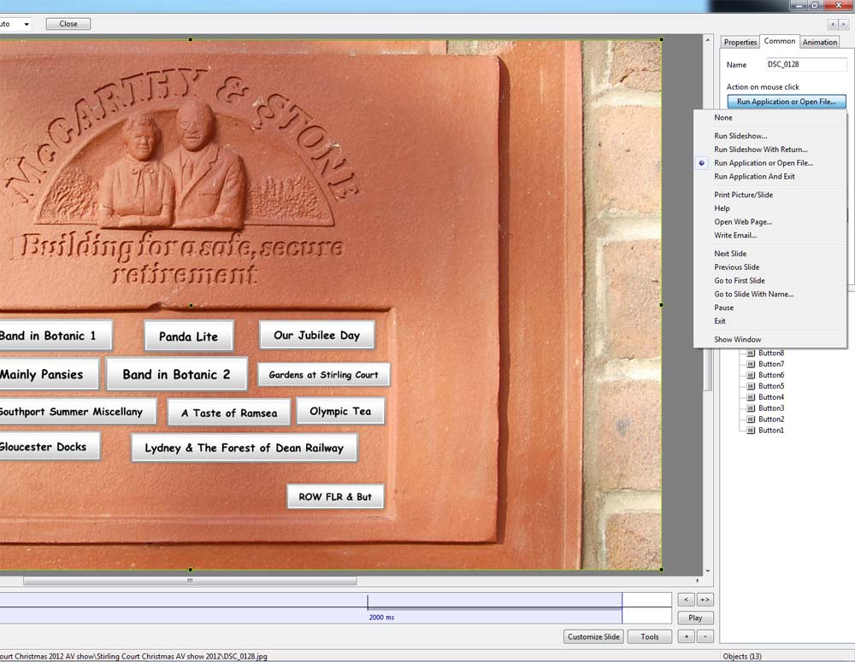Select Run Slideshow With Return... entry
The image size is (855, 662).
coord(761,149)
